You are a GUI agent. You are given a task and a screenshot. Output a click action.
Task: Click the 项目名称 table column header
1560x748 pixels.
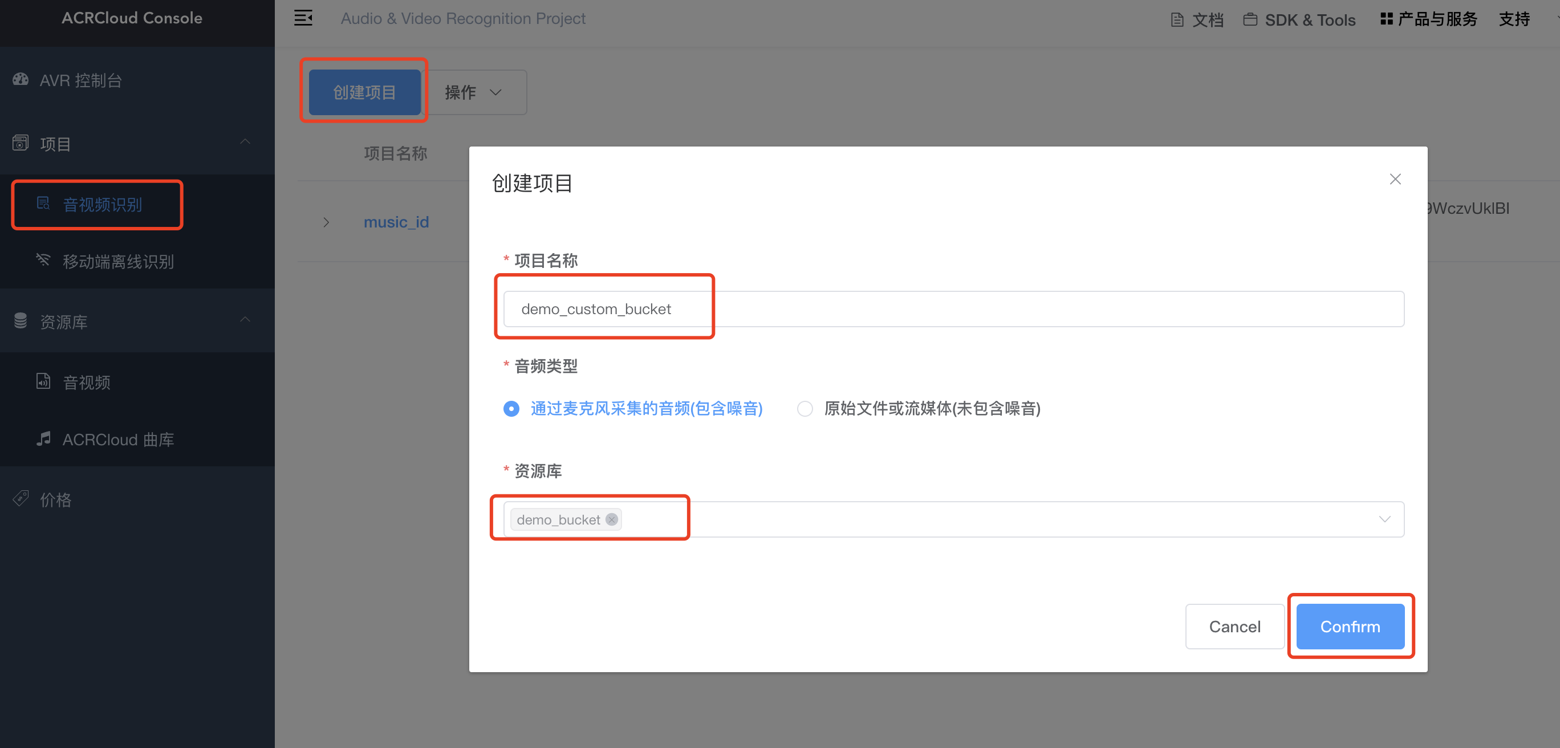point(396,153)
